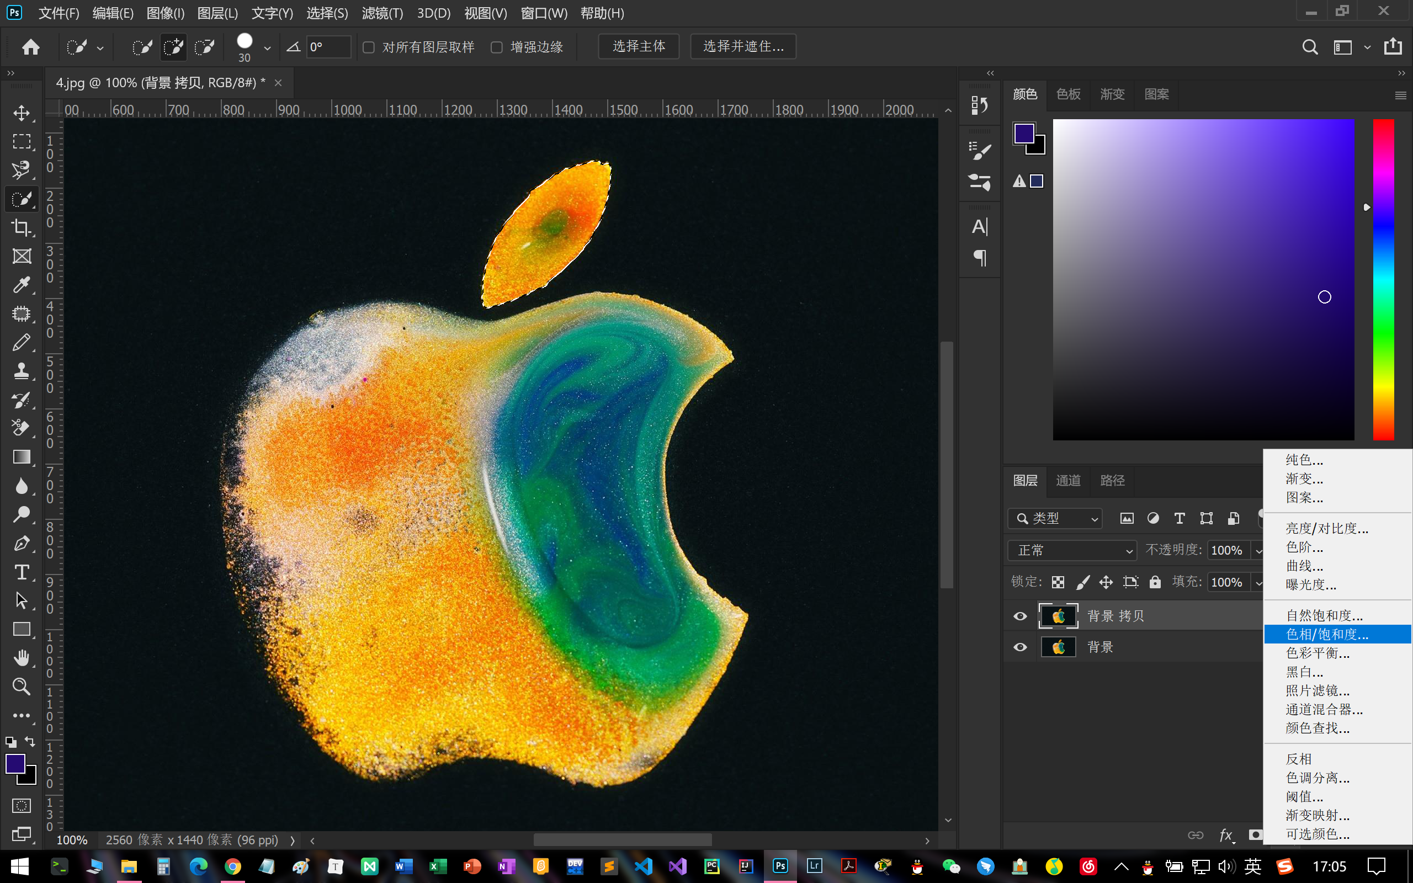This screenshot has width=1413, height=883.
Task: Open the Color panel flyout menu
Action: [1400, 95]
